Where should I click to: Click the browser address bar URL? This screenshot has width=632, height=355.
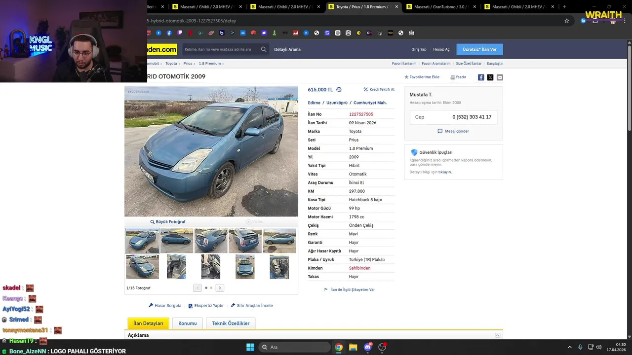[x=192, y=21]
